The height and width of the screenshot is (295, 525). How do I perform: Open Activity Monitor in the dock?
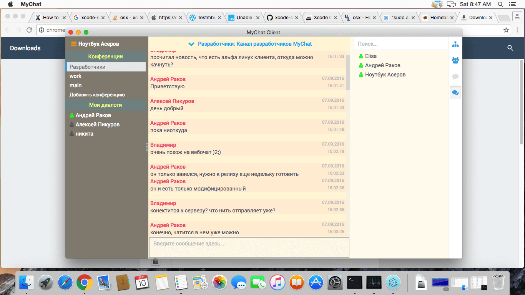[x=374, y=283]
